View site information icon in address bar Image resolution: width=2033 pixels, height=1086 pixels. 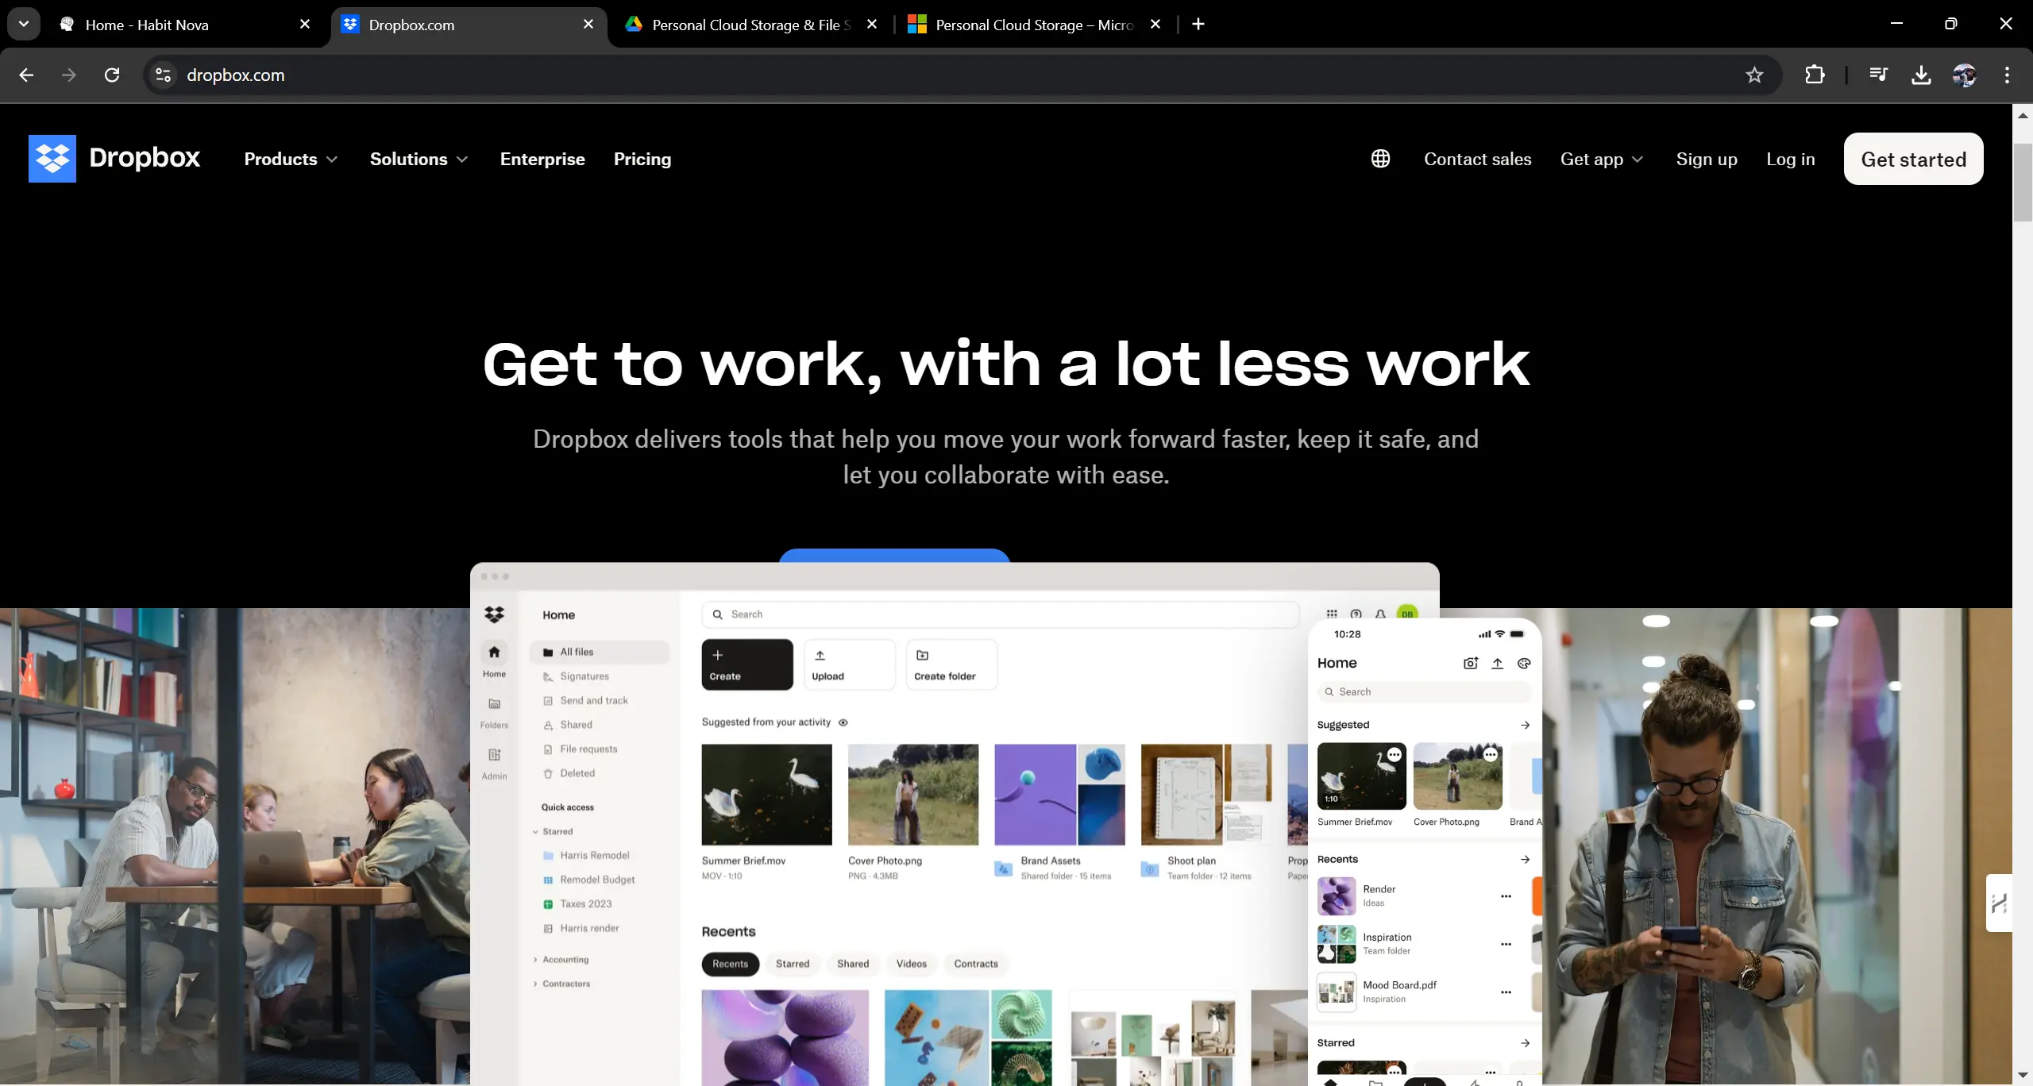(163, 75)
